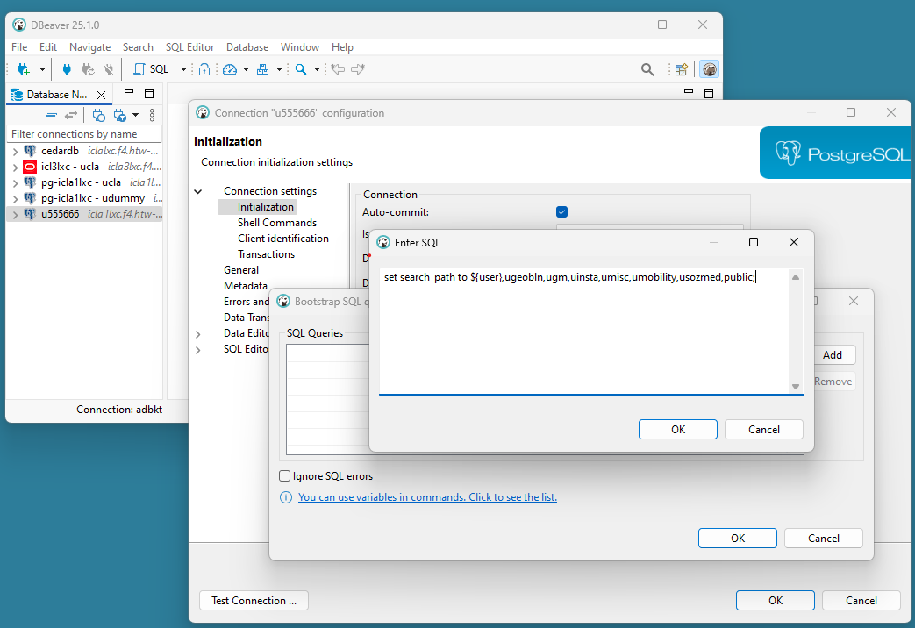Click the navigator plug icon with a circle
The height and width of the screenshot is (628, 915).
point(98,115)
